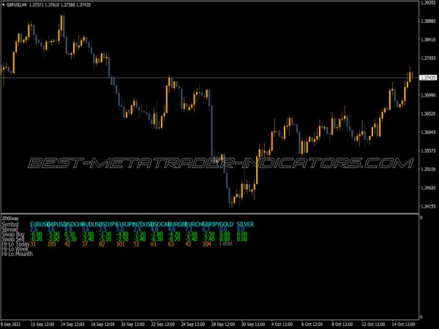Image resolution: width=439 pixels, height=329 pixels.
Task: Select the Hi-Lo Week row label
Action: coord(15,249)
